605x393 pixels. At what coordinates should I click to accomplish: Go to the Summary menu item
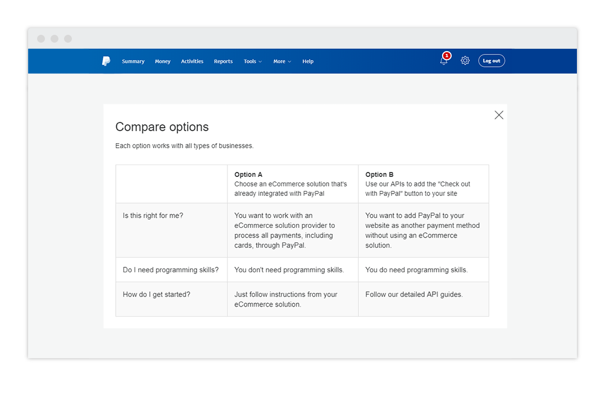(x=133, y=61)
